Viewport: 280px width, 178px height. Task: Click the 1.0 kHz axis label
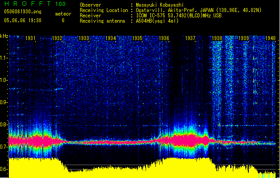click(4, 80)
